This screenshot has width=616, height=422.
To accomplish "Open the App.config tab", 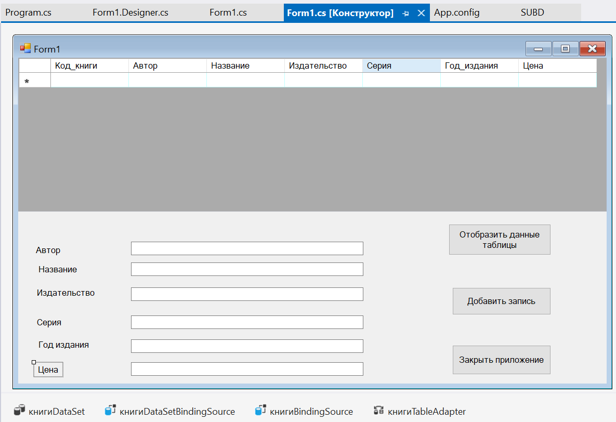I will tap(456, 12).
